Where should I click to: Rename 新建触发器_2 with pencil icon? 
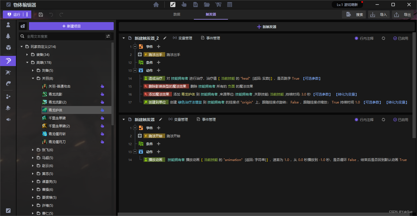click(x=165, y=38)
